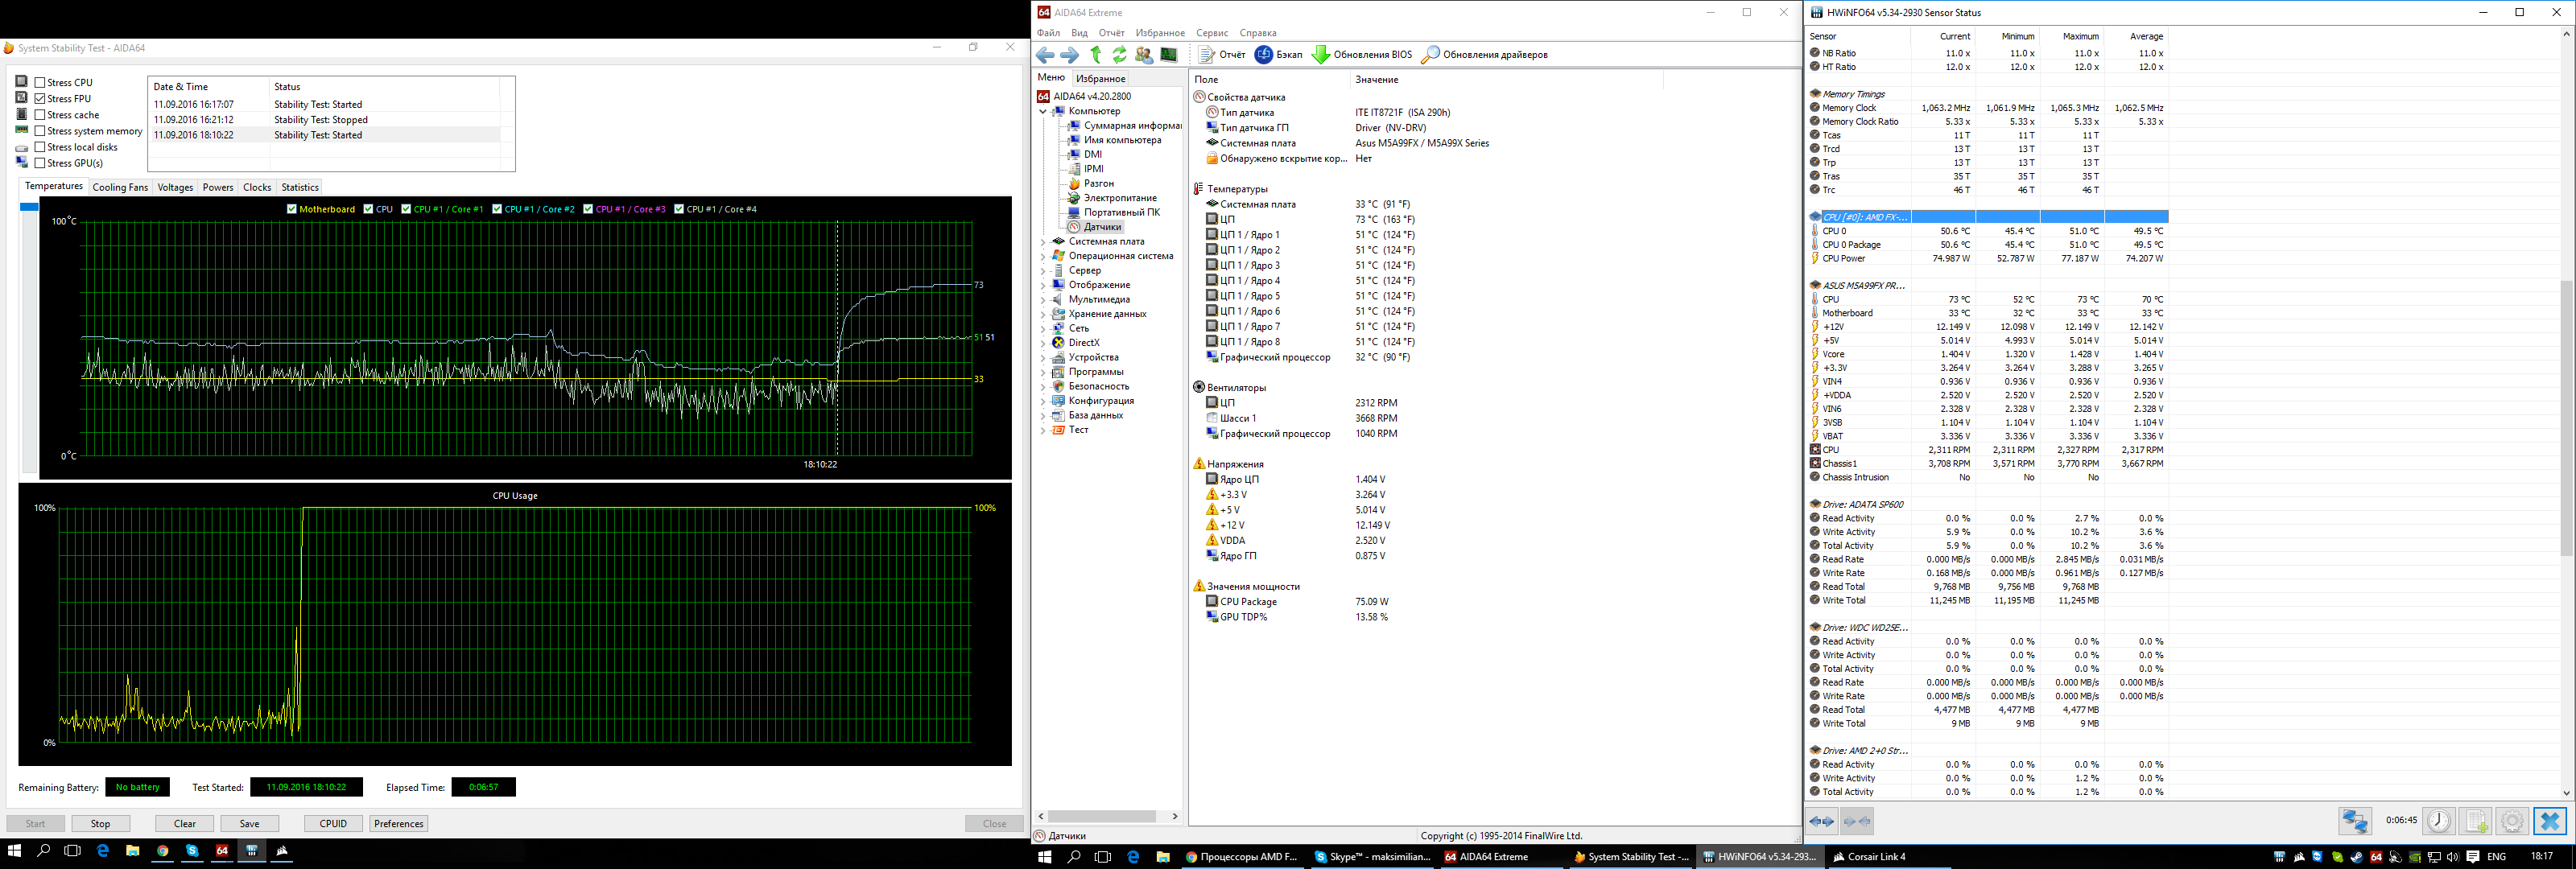Screen dimensions: 2576x869
Task: Expand the Хранение данных tree node
Action: (x=1043, y=314)
